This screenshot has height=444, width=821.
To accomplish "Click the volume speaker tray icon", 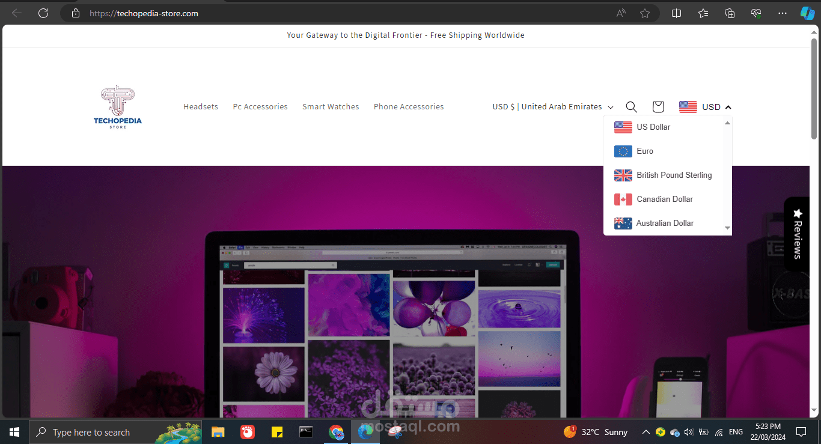I will (x=689, y=432).
